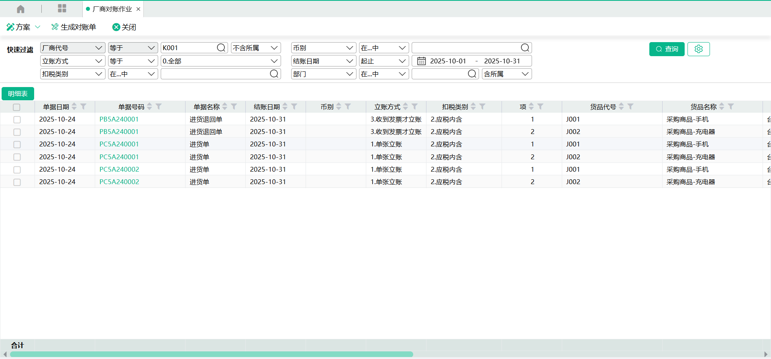The image size is (771, 359).
Task: Open the four-squares app grid icon
Action: pos(62,8)
